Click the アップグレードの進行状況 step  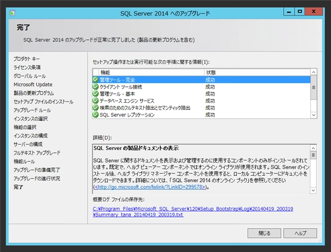[x=37, y=178]
